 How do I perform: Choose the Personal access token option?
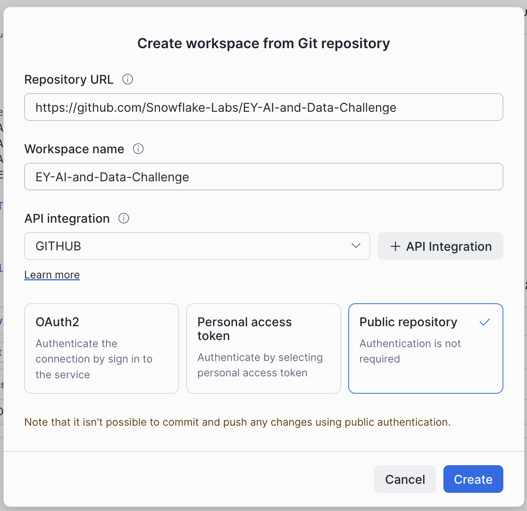click(x=263, y=348)
